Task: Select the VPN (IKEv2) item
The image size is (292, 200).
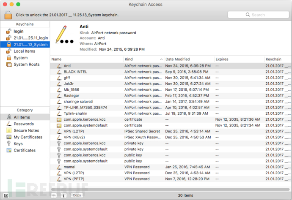Action: point(171,137)
